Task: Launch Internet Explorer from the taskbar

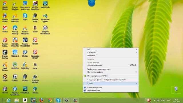Action: click(8, 100)
